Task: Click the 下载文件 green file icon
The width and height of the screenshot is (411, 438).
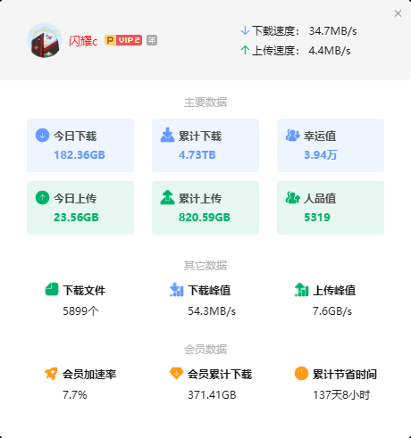Action: [x=52, y=289]
